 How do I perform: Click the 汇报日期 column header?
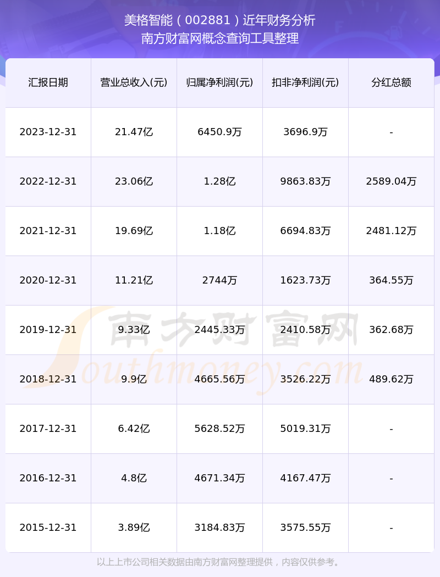click(x=48, y=82)
